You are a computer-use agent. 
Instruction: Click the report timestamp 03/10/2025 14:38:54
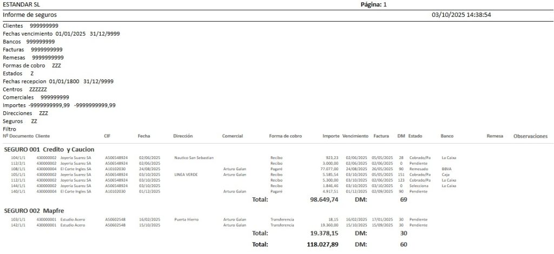(x=461, y=15)
